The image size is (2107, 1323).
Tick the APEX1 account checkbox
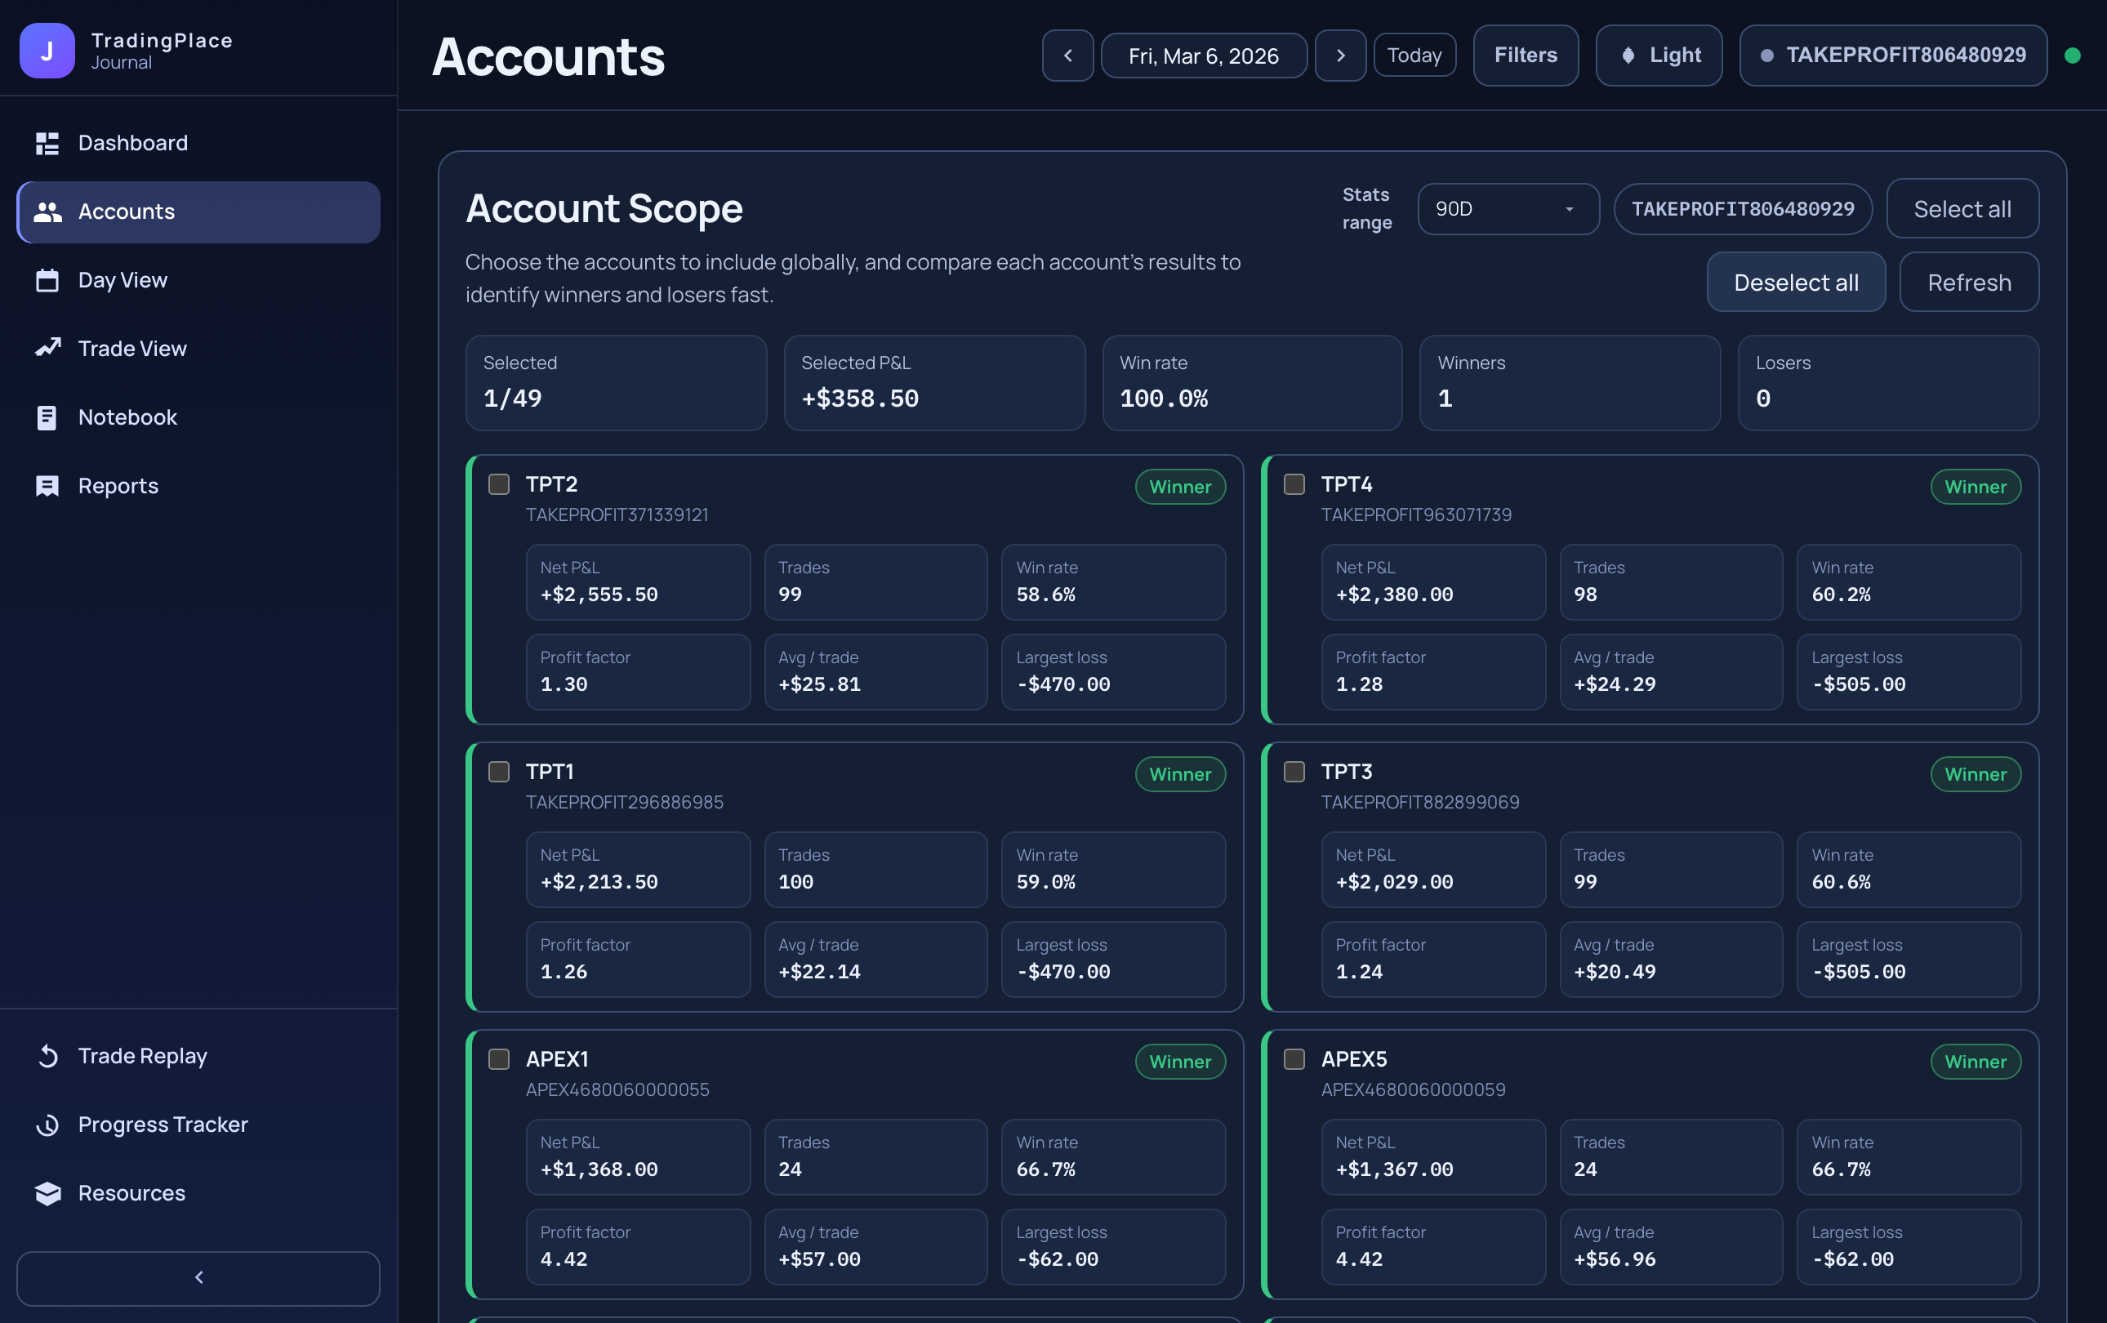click(499, 1058)
